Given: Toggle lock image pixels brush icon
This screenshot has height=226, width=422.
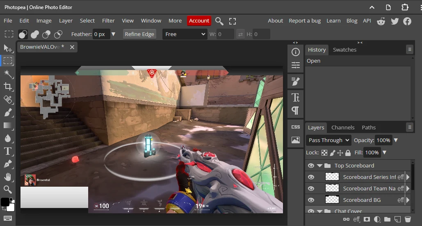Looking at the screenshot, I should point(333,153).
